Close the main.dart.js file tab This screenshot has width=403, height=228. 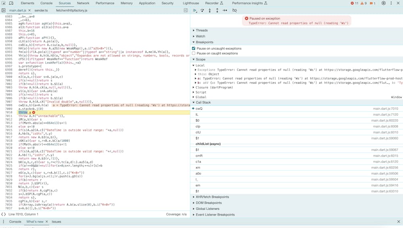tap(29, 10)
